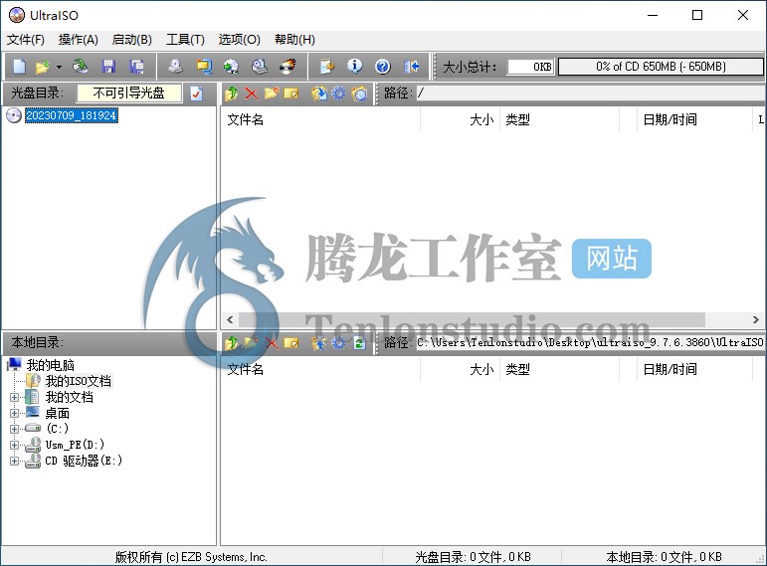Click Rename icon in local pane toolbar
This screenshot has height=566, width=767.
(291, 343)
